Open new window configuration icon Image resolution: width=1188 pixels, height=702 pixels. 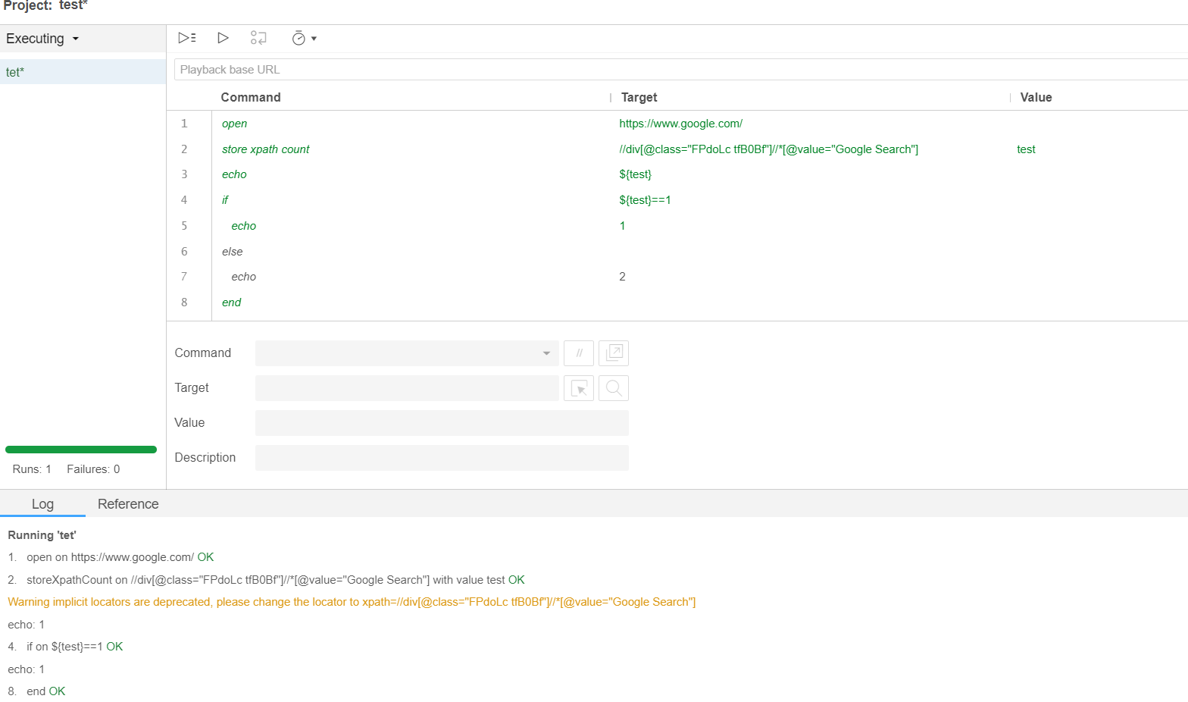(614, 353)
